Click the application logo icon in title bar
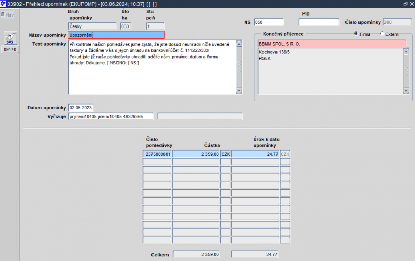The width and height of the screenshot is (415, 261). (x=3, y=4)
